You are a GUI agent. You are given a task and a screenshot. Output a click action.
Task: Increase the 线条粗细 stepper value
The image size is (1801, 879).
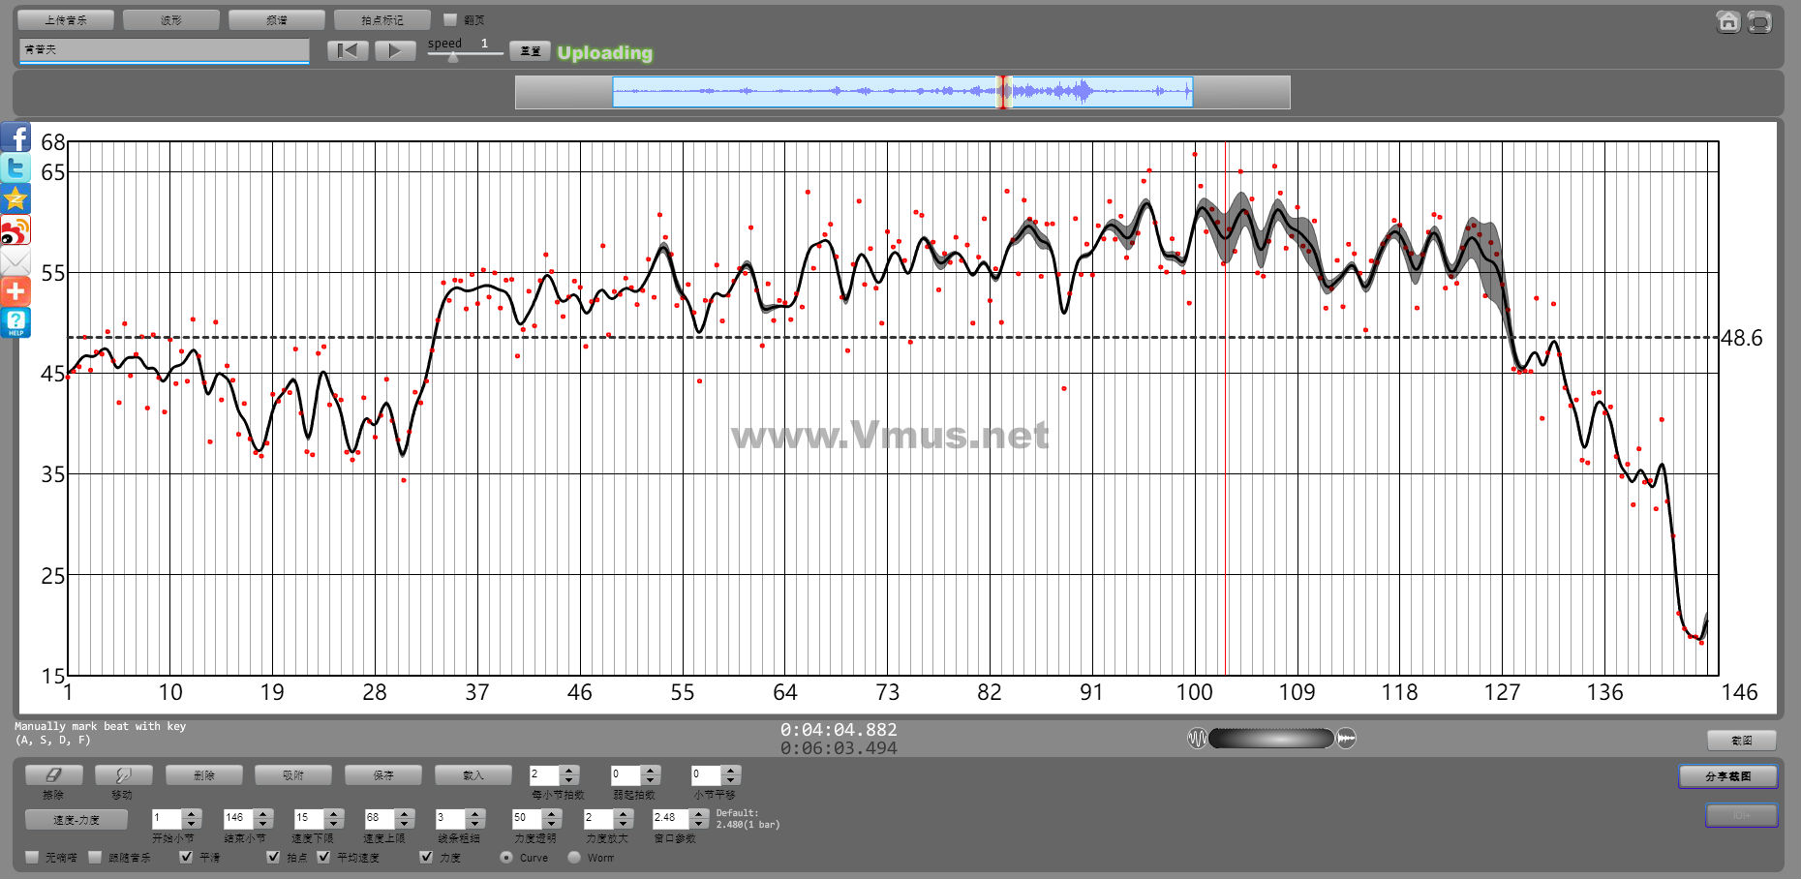474,813
